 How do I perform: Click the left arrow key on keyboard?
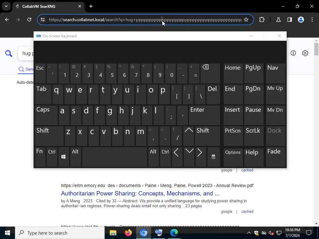[177, 157]
